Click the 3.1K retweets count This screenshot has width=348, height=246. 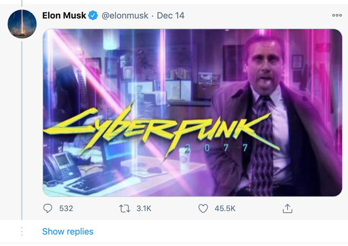(143, 209)
